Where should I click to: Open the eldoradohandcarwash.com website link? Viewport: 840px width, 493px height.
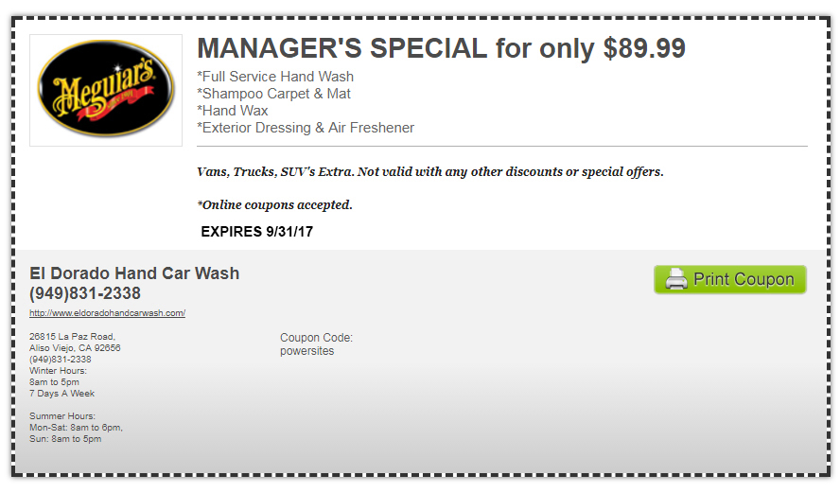coord(107,313)
